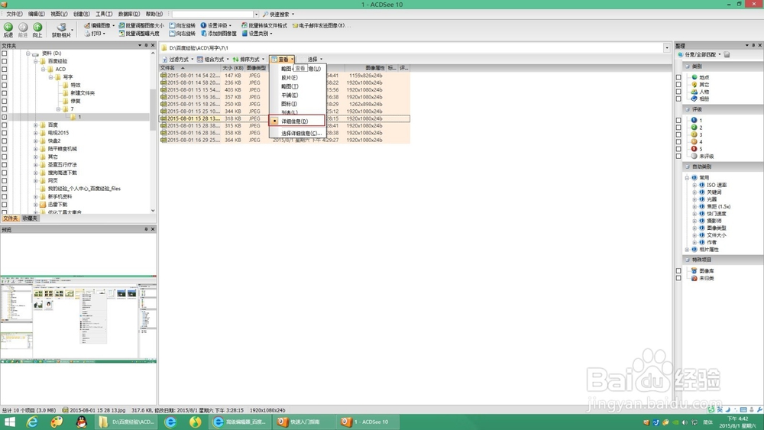Select file 2015-08-01 14 54 22 row
The height and width of the screenshot is (430, 764).
284,76
